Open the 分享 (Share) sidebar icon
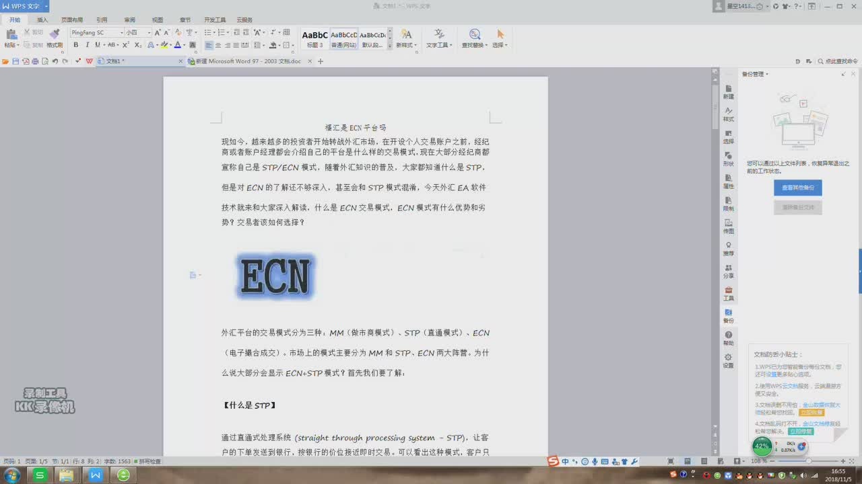862x484 pixels. coord(728,272)
